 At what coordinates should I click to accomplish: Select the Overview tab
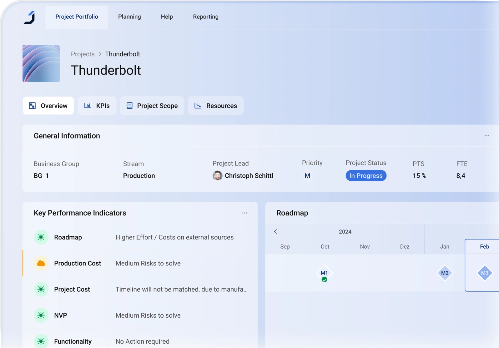[x=48, y=106]
